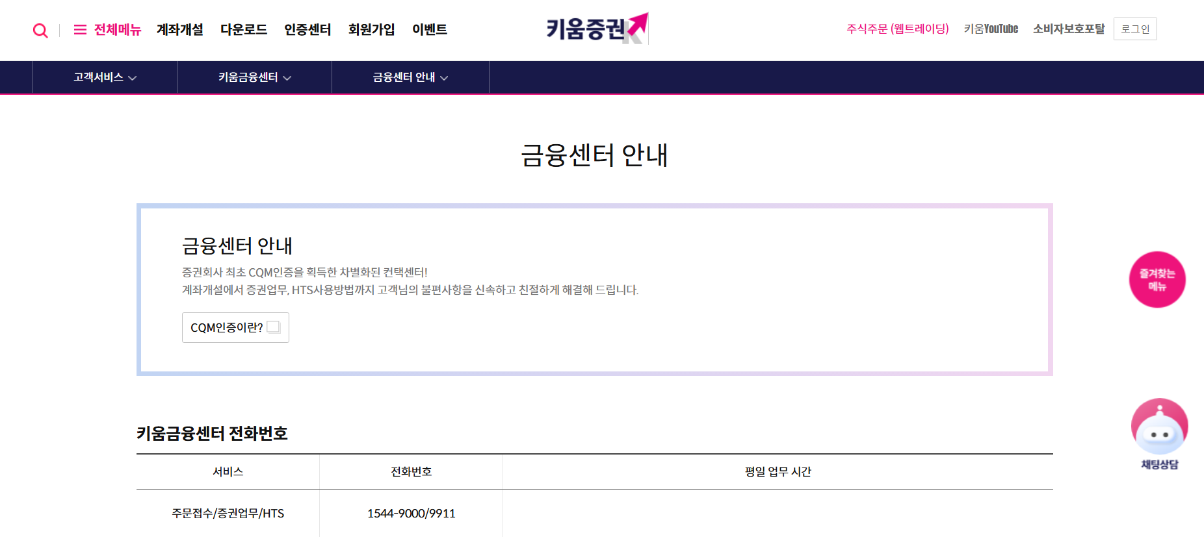Image resolution: width=1204 pixels, height=537 pixels.
Task: Click the 금융센터 안내 heading inside the box
Action: pyautogui.click(x=237, y=245)
